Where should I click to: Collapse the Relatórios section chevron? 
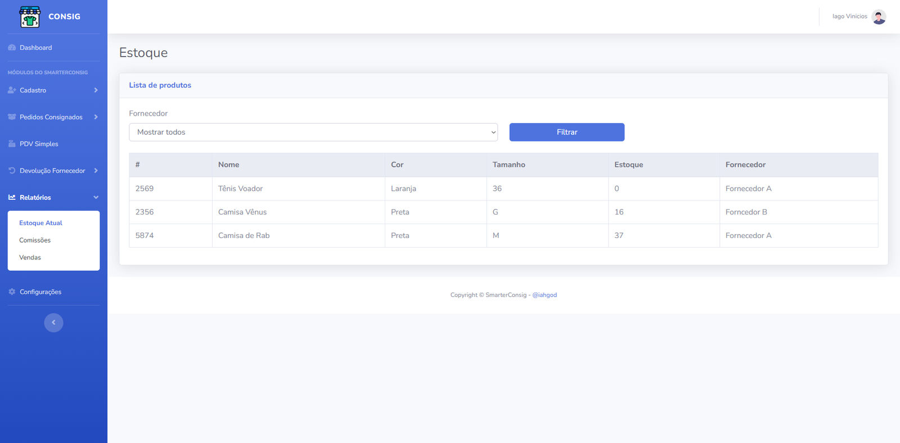[96, 198]
